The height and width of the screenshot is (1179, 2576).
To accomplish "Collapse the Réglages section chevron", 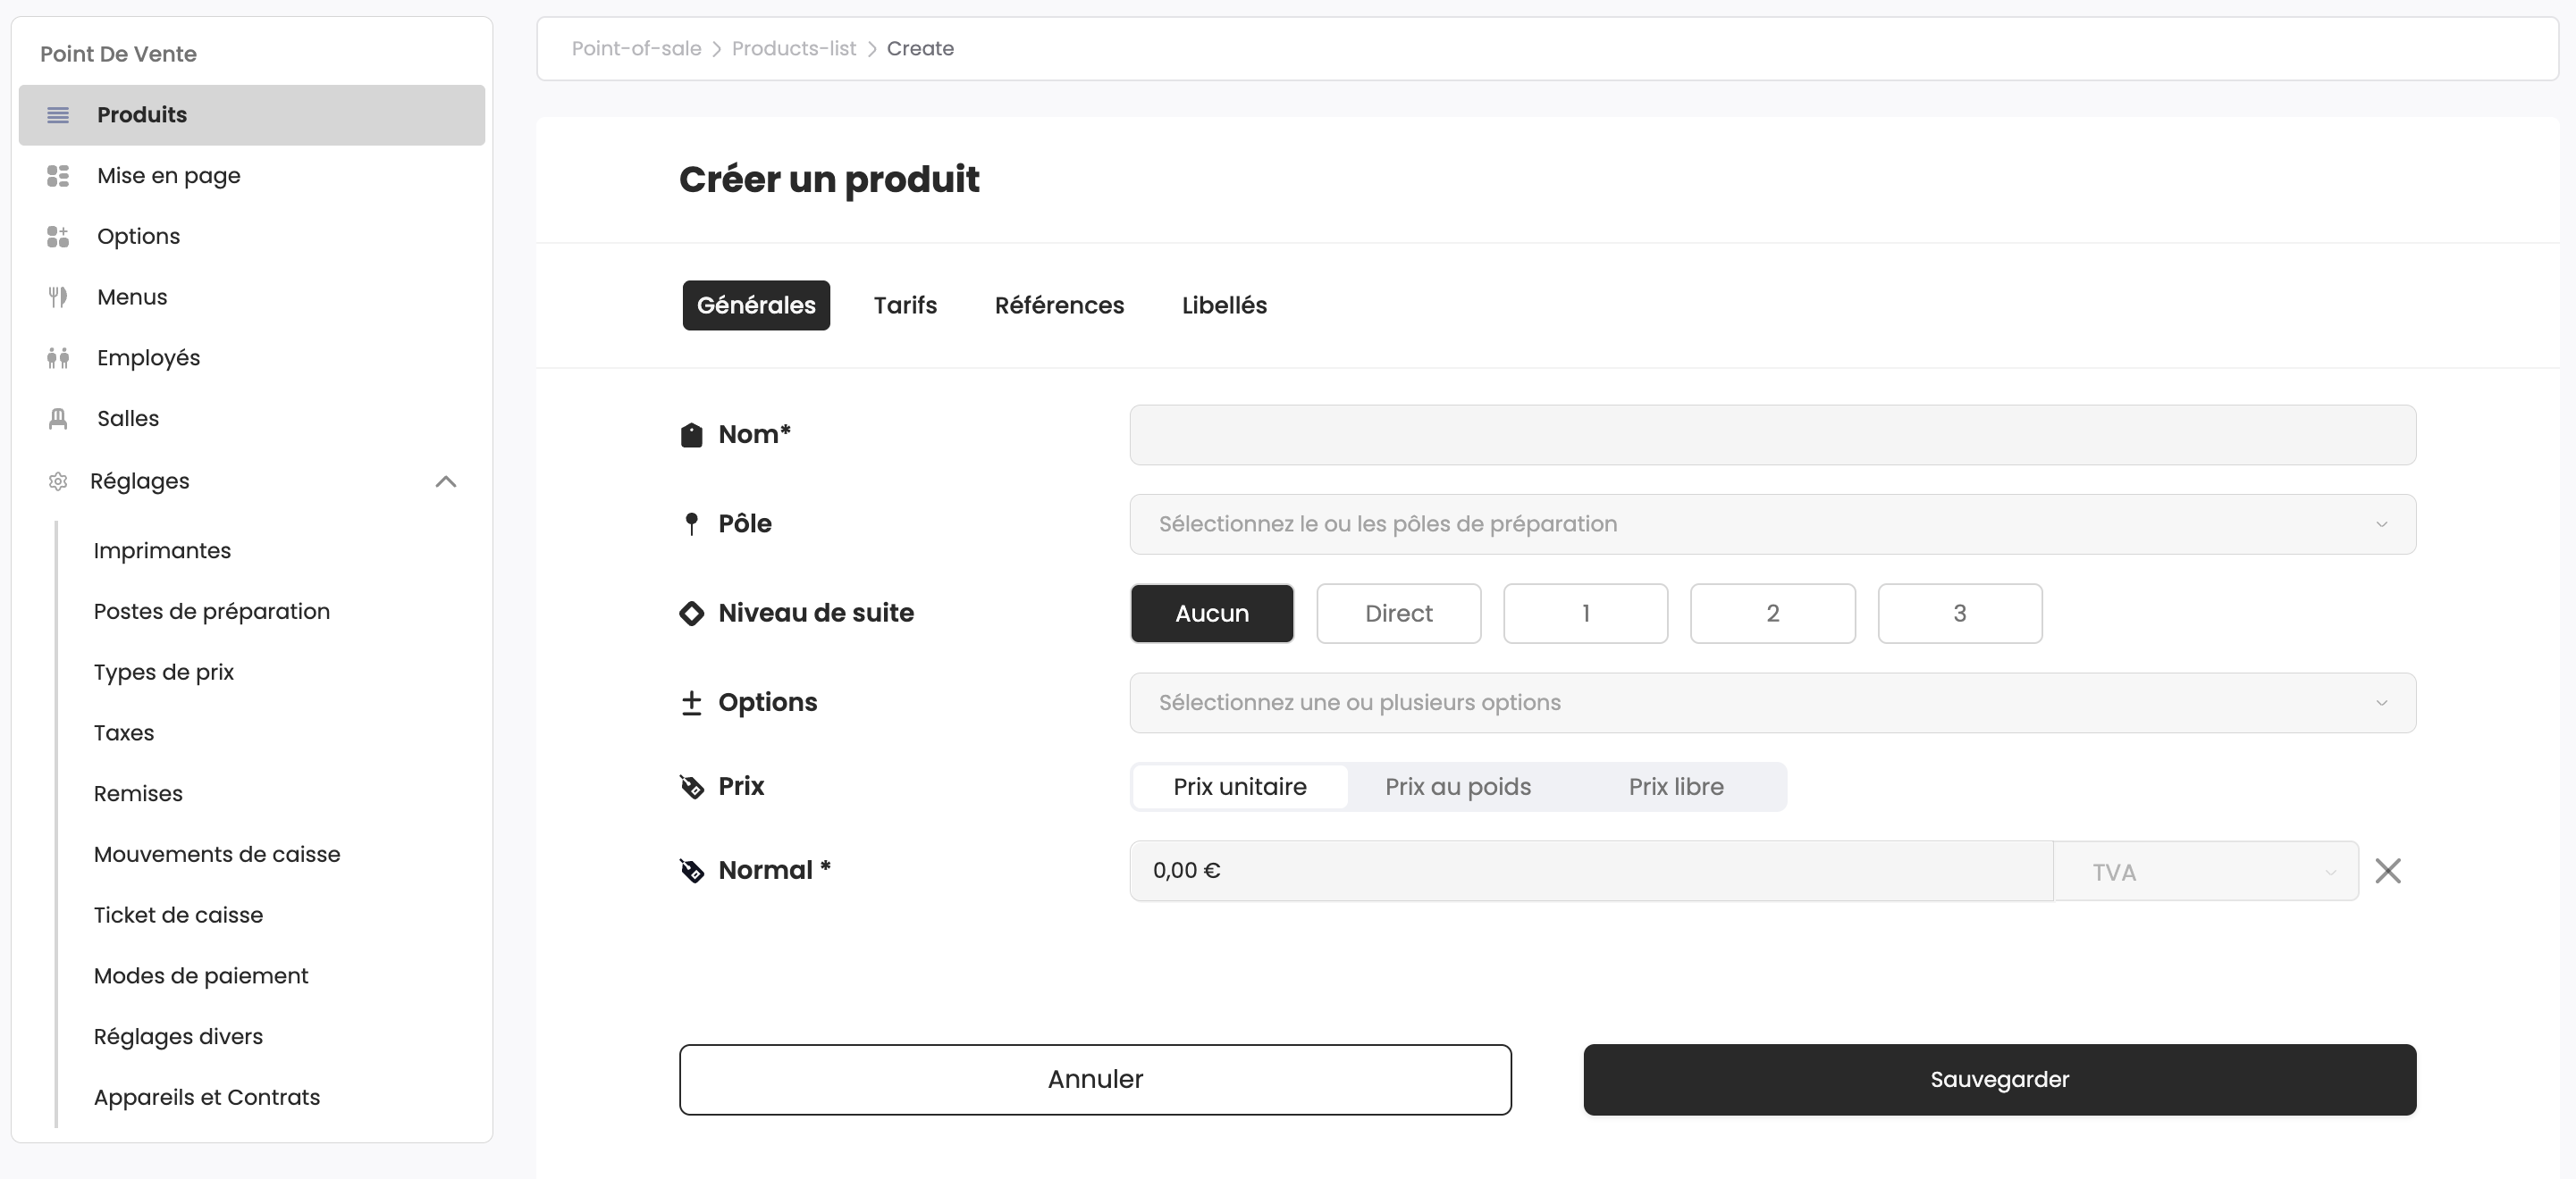I will [446, 481].
